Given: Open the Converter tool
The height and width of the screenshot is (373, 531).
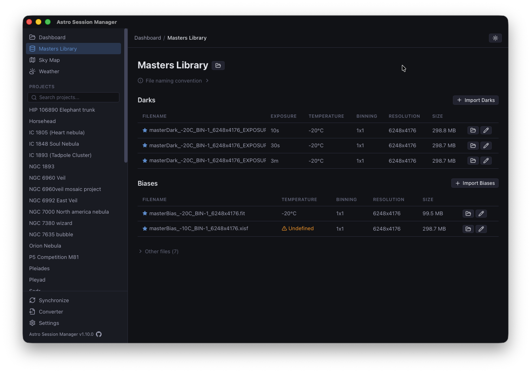Looking at the screenshot, I should coord(50,312).
